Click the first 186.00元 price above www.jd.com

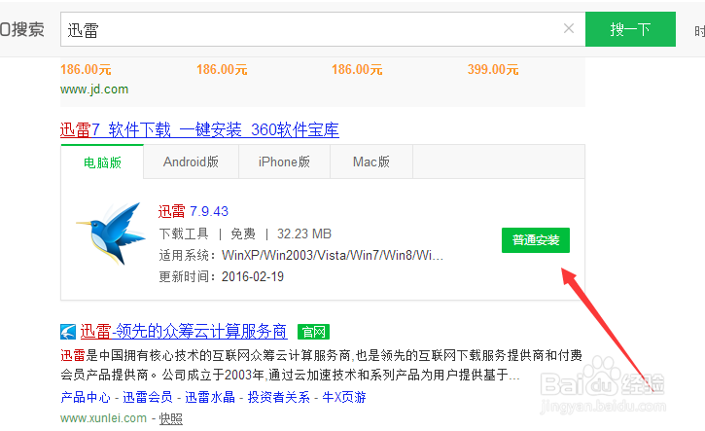pos(86,70)
